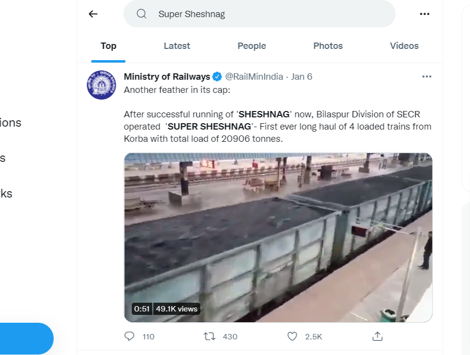Screen dimensions: 470x355
Task: Select the Top tab
Action: [108, 46]
